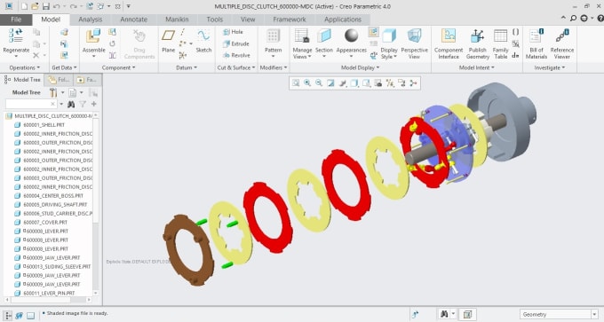
Task: Expand the Get Data group dropdown
Action: (x=64, y=67)
